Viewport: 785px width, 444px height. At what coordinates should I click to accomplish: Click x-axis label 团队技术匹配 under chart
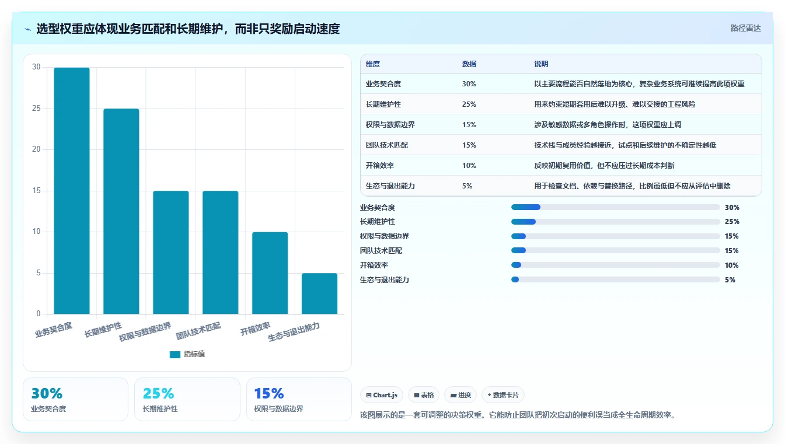coord(198,331)
